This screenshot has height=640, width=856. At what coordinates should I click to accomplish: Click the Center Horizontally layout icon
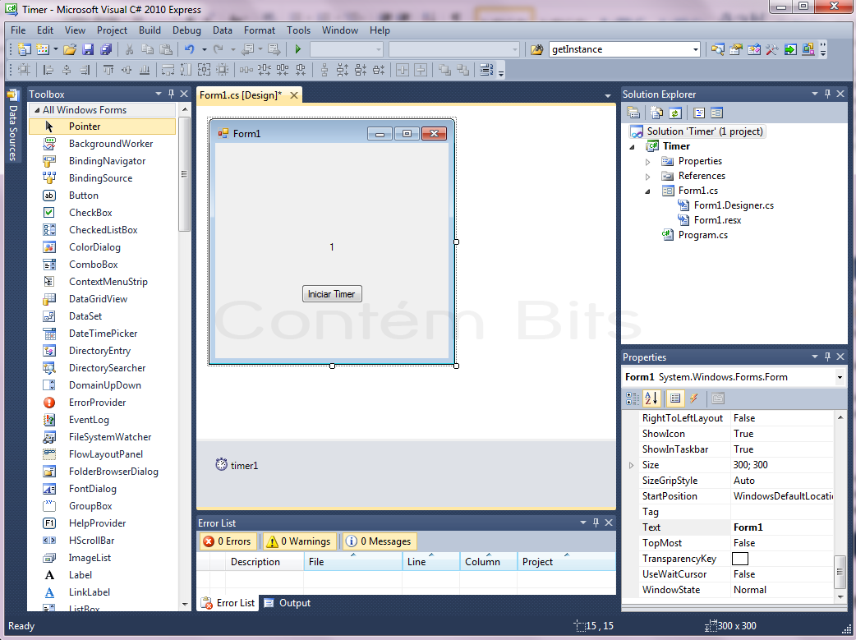[403, 70]
